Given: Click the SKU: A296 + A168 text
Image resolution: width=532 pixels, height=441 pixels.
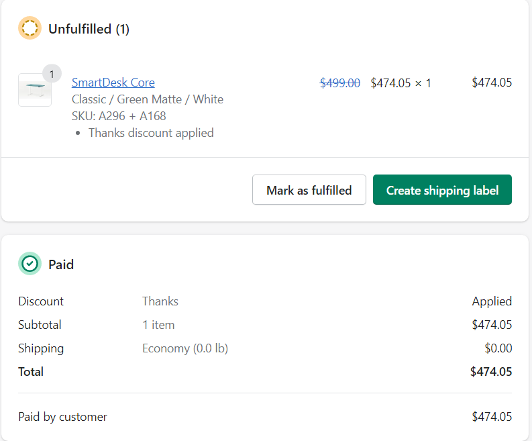Looking at the screenshot, I should pos(119,115).
